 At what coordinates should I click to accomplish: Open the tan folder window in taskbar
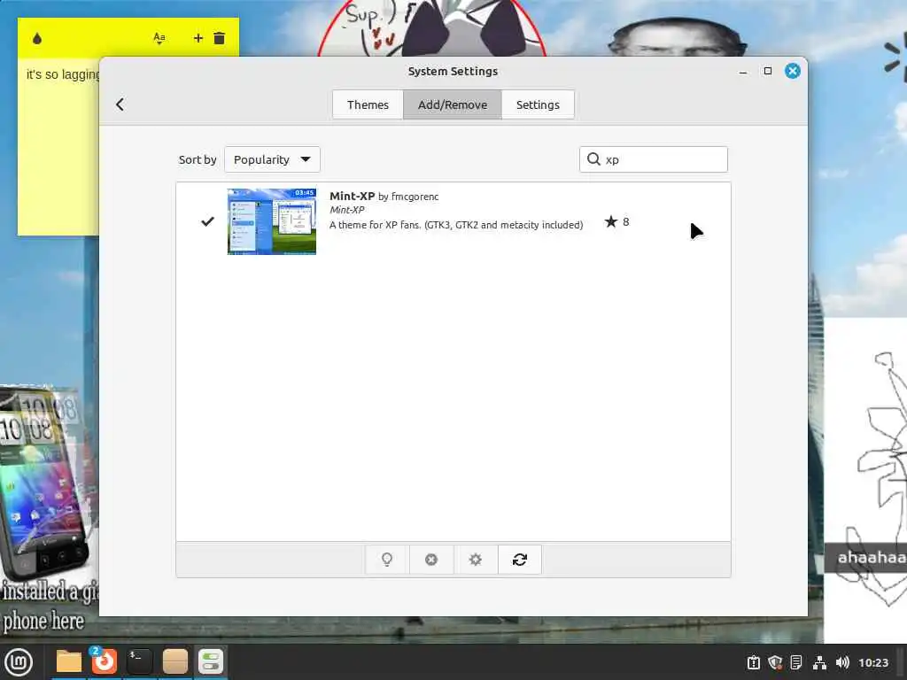[x=174, y=661]
